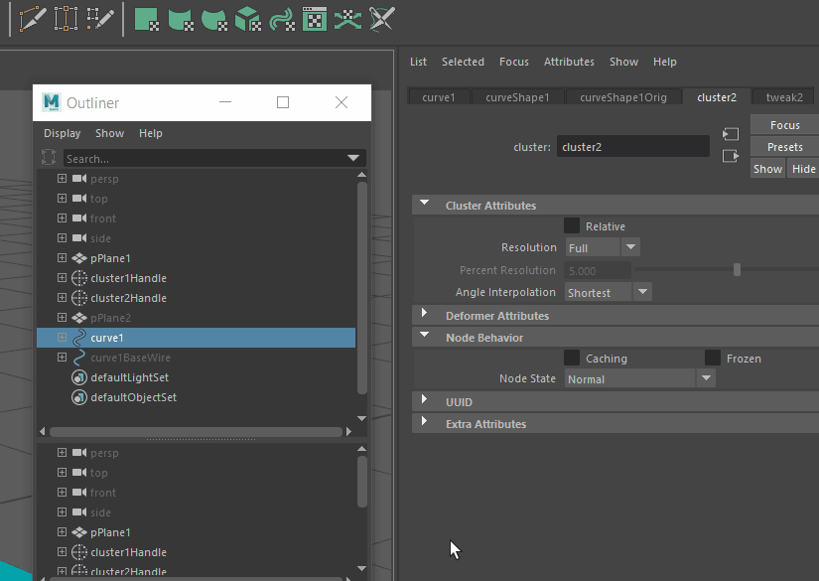Click the Insert Edge Loop tool icon
Viewport: 819px width, 581px height.
click(x=66, y=19)
